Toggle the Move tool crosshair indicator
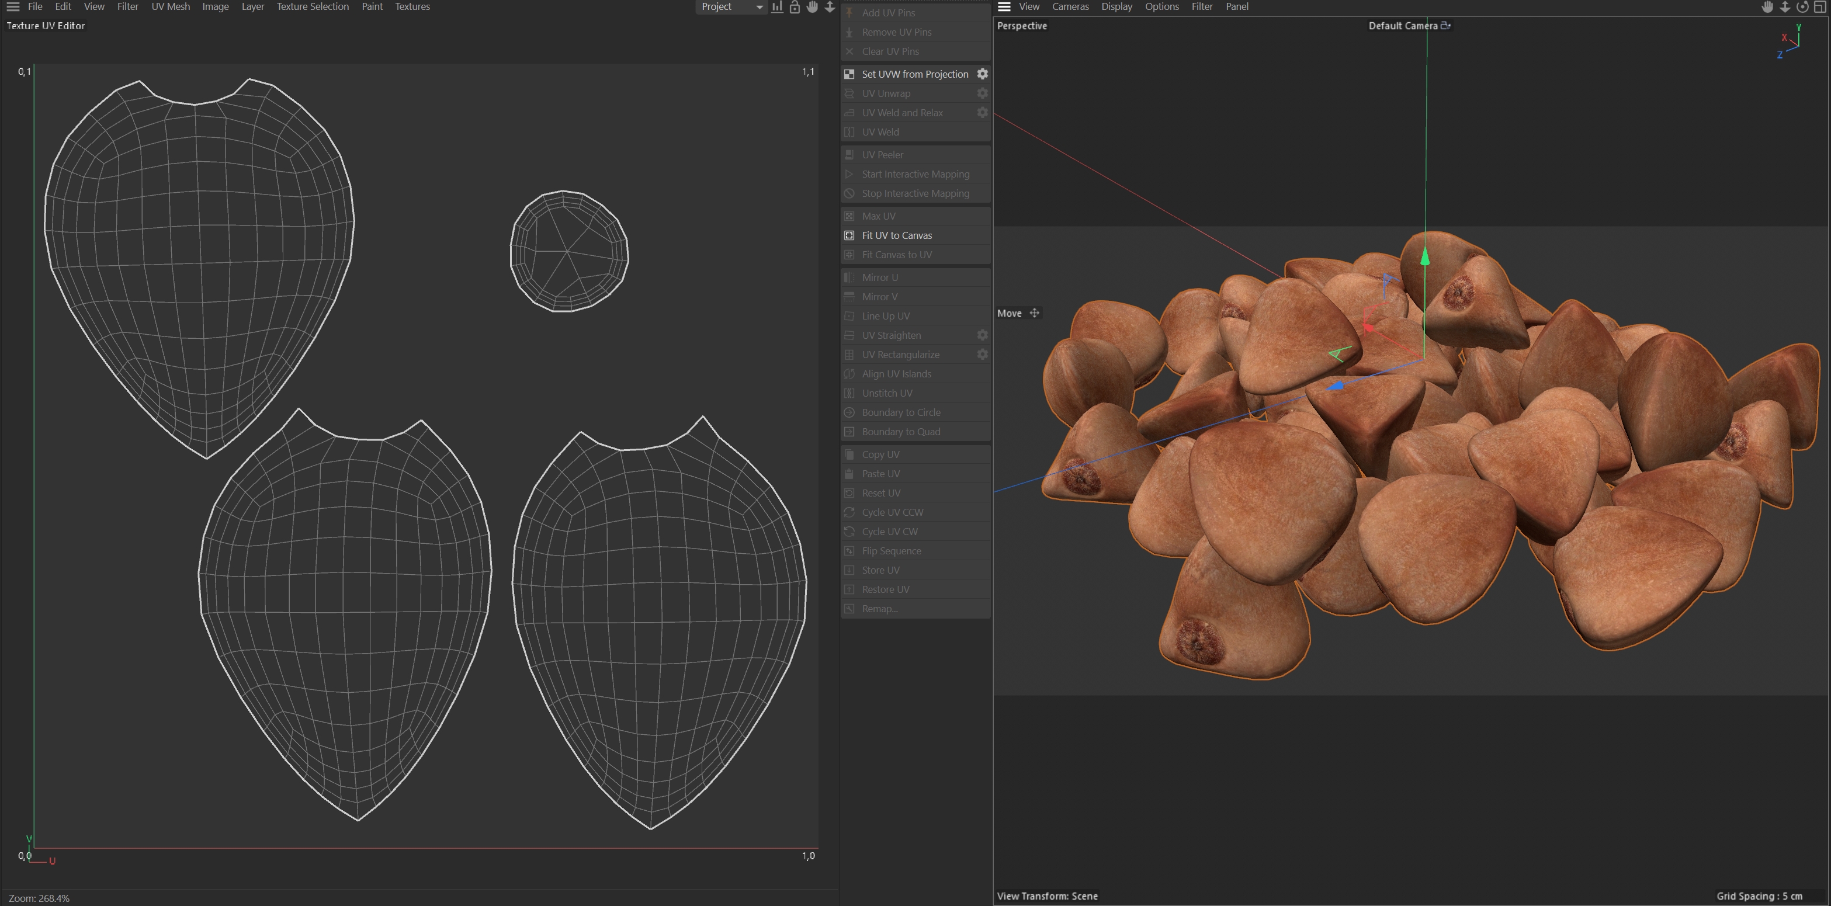 (1034, 313)
